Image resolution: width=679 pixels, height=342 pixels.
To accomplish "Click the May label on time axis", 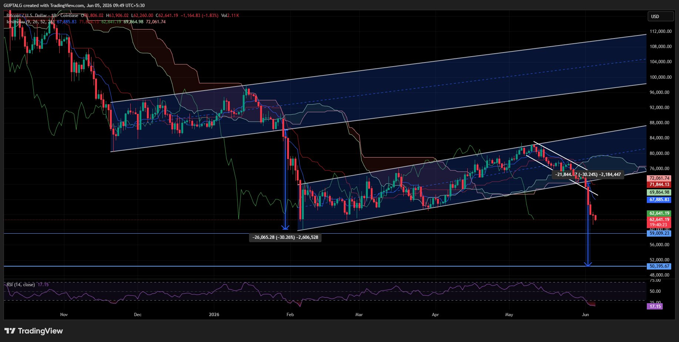I will tap(509, 315).
